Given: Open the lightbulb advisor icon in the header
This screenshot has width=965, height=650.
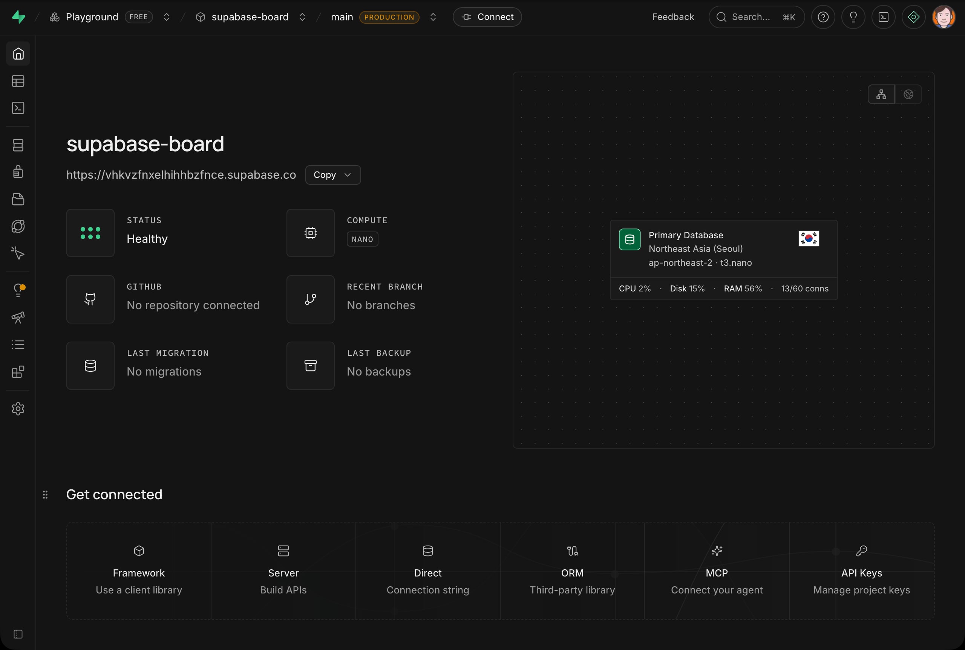Looking at the screenshot, I should [853, 17].
